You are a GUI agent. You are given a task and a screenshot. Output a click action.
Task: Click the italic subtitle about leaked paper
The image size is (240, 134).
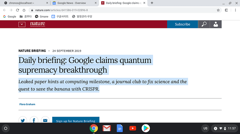(x=103, y=85)
